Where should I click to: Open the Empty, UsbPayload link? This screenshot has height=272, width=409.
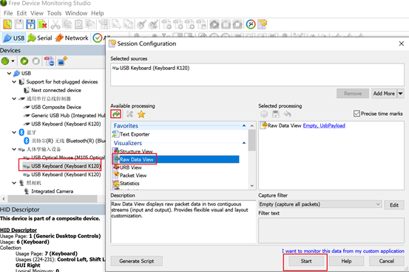pos(324,125)
